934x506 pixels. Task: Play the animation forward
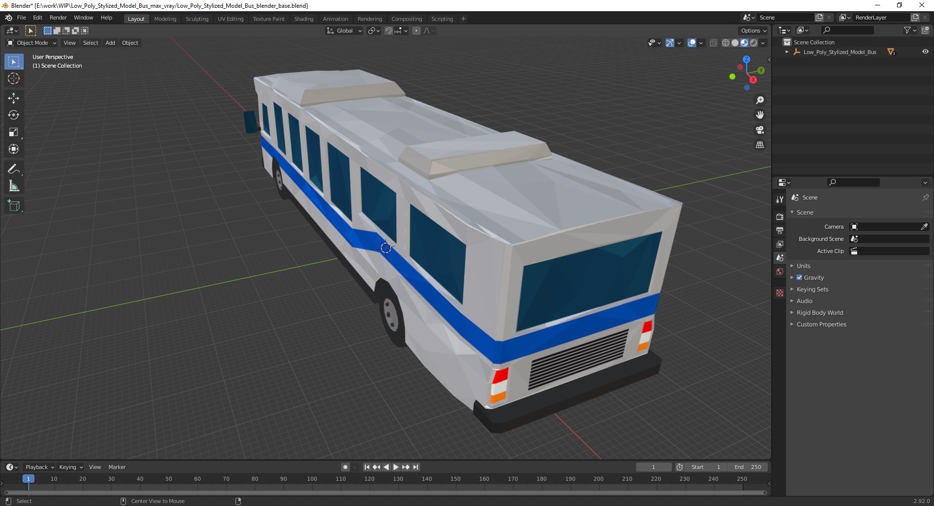(396, 467)
